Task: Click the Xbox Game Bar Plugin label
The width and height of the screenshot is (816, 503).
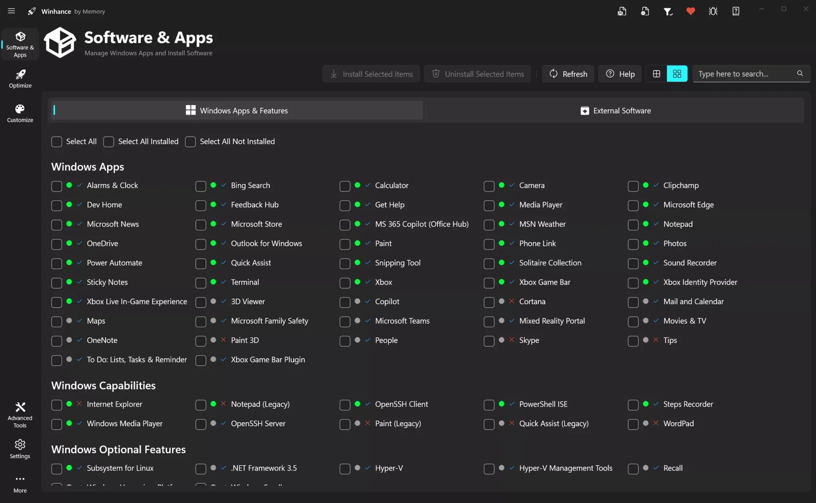Action: tap(268, 359)
